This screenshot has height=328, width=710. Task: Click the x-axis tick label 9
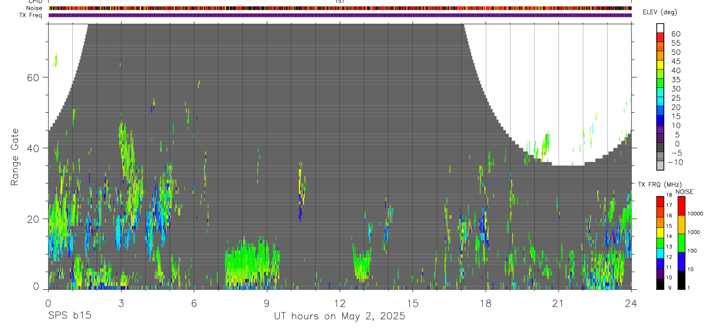pos(267,303)
